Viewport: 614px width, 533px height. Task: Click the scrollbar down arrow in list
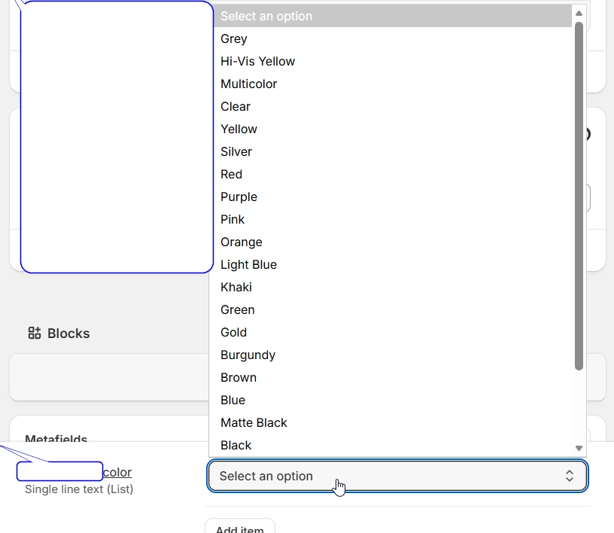coord(579,448)
